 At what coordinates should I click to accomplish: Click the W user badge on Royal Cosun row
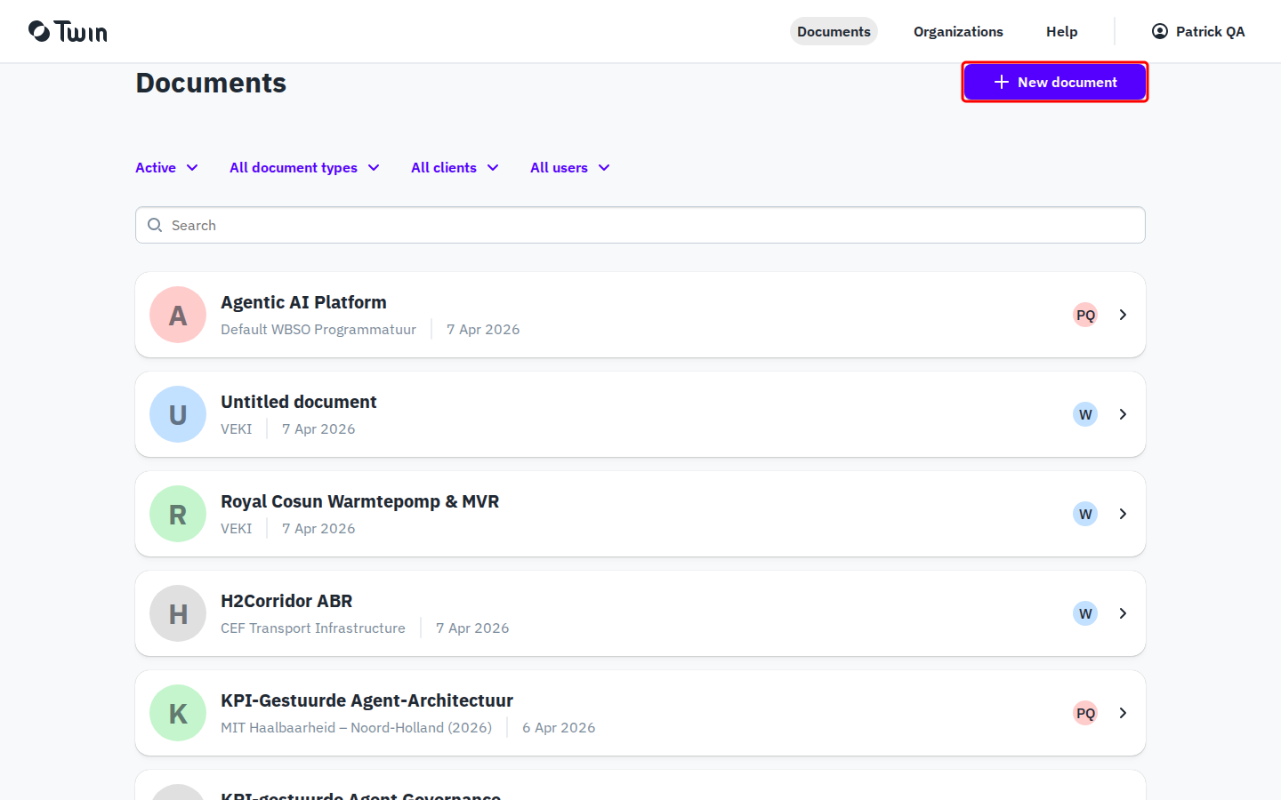point(1085,514)
